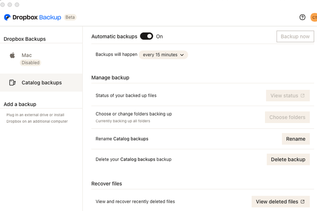Click the Choose folders button
This screenshot has height=211, width=317.
[x=287, y=118]
